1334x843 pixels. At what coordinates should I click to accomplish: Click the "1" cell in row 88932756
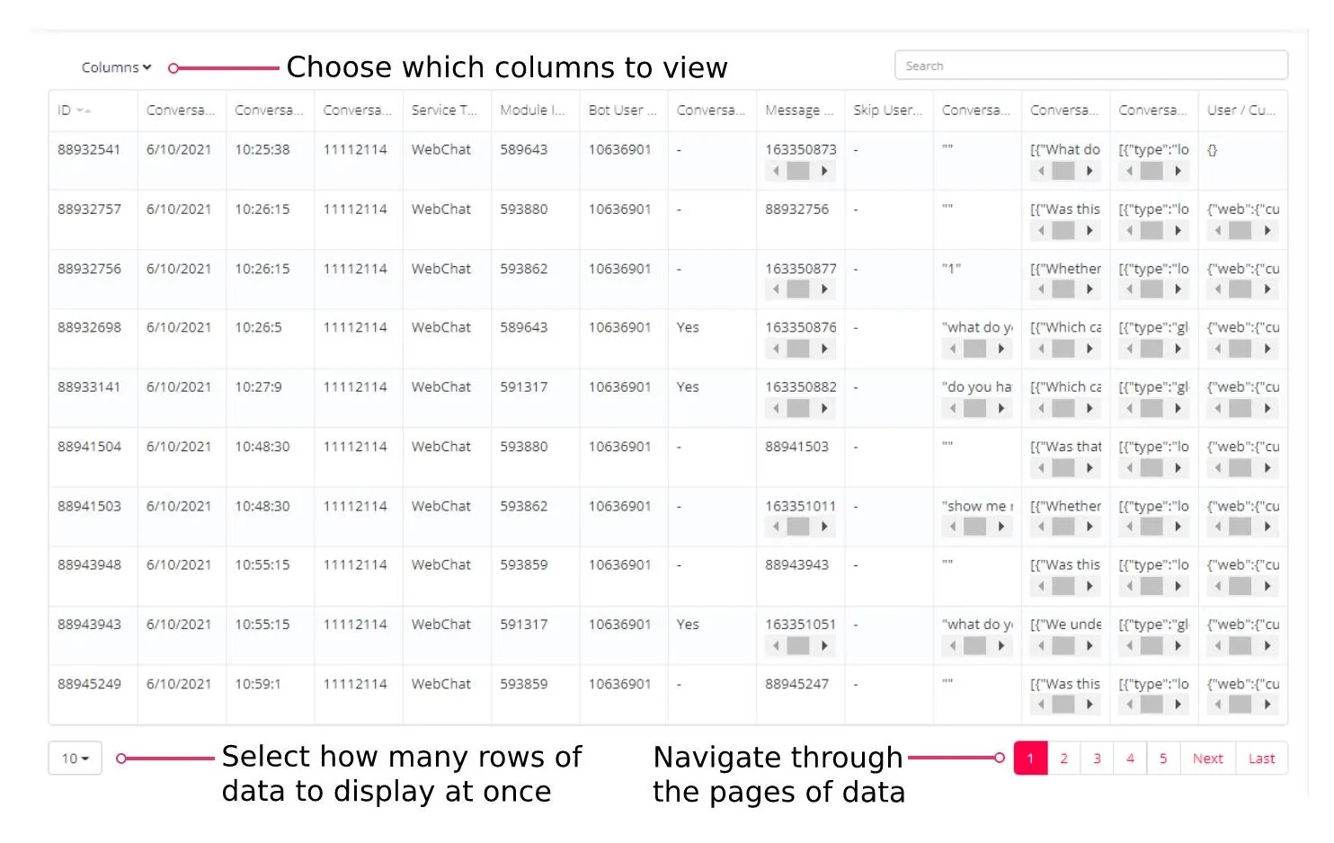pyautogui.click(x=951, y=268)
